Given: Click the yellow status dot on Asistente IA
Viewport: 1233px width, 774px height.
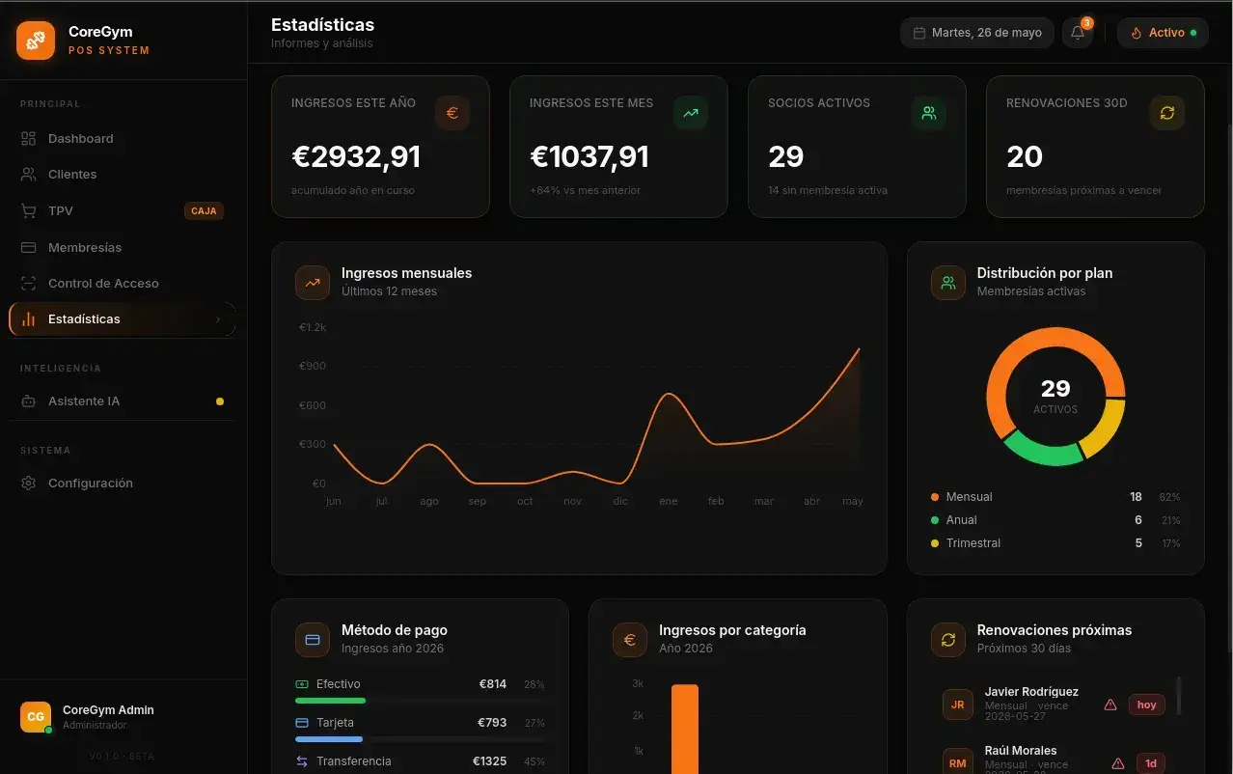Looking at the screenshot, I should tap(220, 401).
